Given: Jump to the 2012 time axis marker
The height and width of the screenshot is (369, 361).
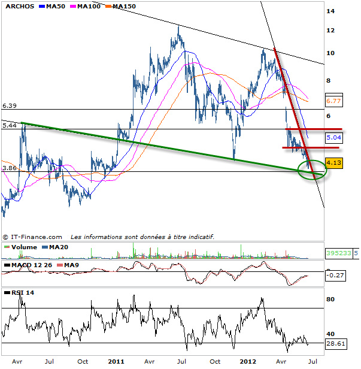Looking at the screenshot, I should click(247, 362).
